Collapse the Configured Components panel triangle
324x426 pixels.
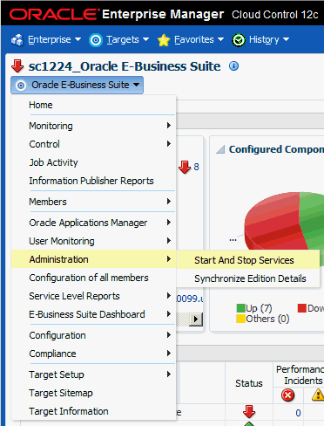tap(220, 149)
